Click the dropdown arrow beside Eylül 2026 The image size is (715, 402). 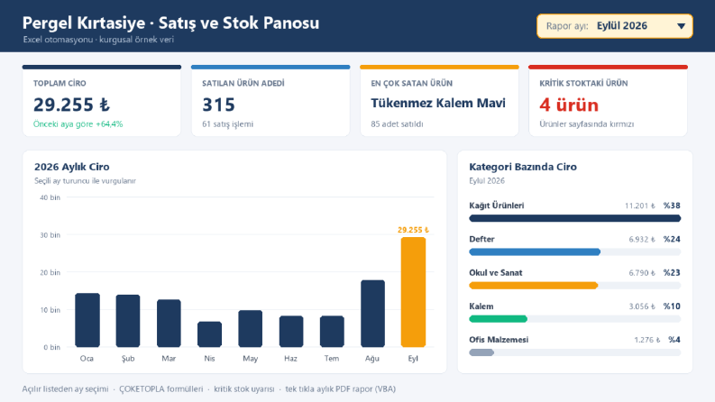[681, 26]
